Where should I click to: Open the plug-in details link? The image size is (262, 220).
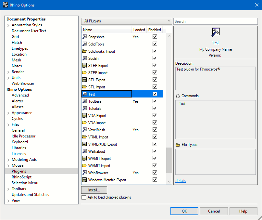[181, 181]
